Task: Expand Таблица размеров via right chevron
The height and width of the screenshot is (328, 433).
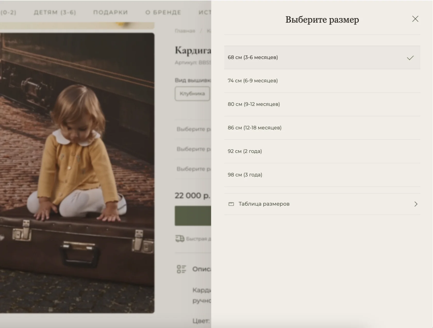Action: click(x=416, y=204)
